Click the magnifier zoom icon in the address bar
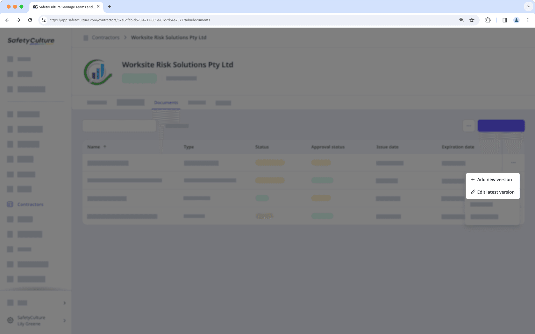This screenshot has height=334, width=535. pos(461,20)
